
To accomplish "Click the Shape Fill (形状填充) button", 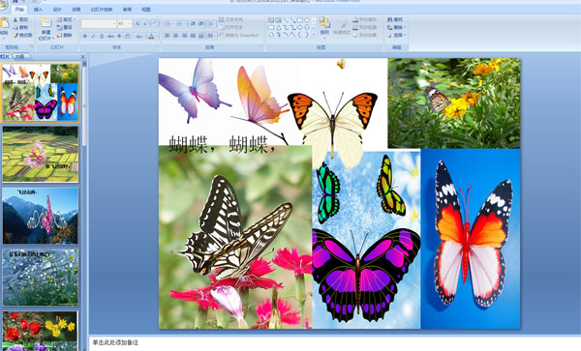I will tap(366, 19).
